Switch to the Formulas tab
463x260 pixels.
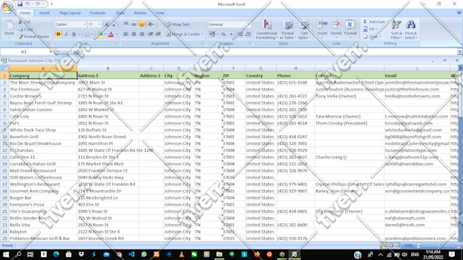pos(98,13)
